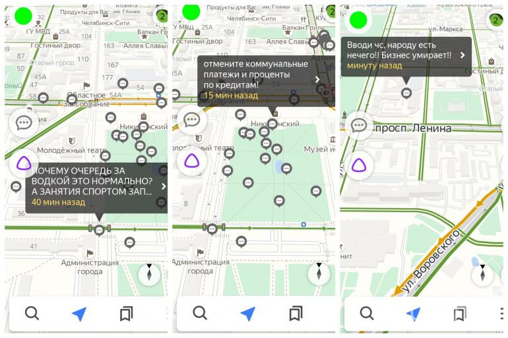Click the comment marker below the "Вводи чс" popup
The image size is (508, 338).
click(x=406, y=94)
